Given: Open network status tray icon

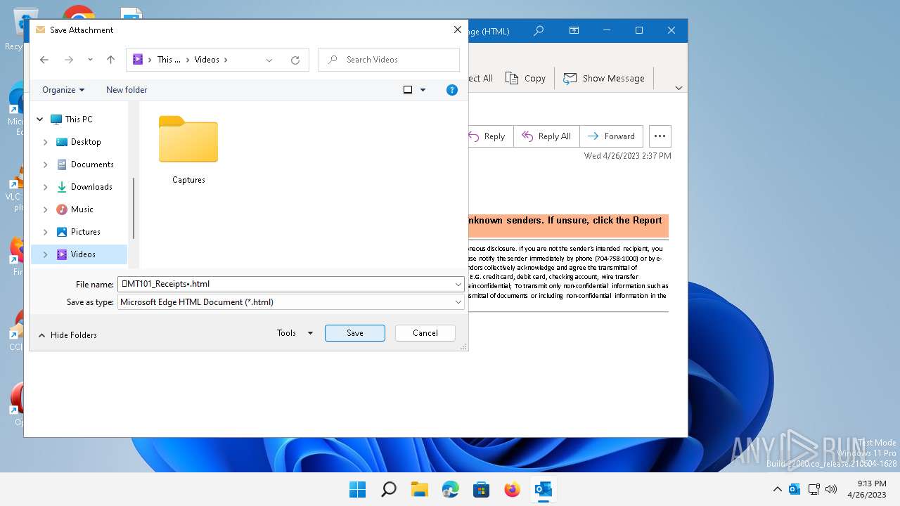Looking at the screenshot, I should 814,489.
